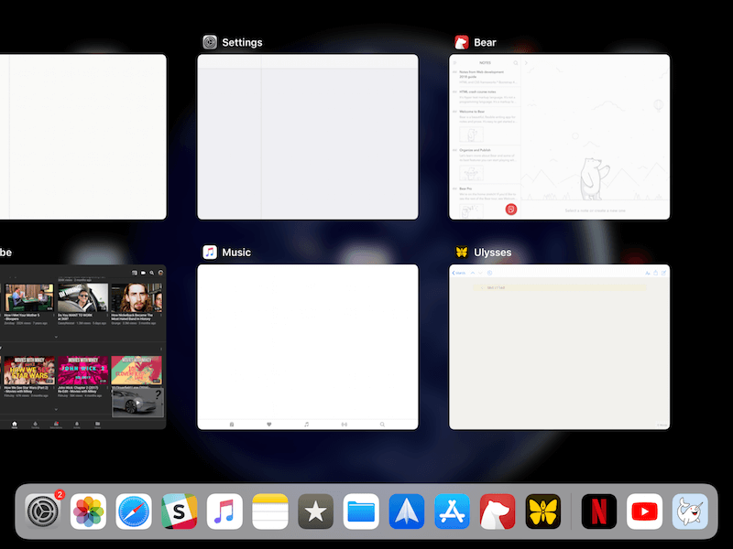Viewport: 733px width, 549px height.
Task: Switch to the Ulysses app card
Action: 559,348
